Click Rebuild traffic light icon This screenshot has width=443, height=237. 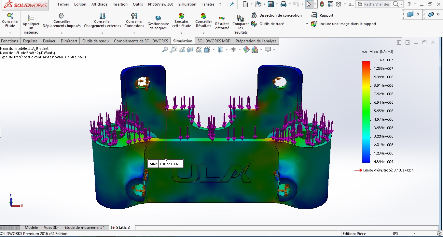point(322,4)
